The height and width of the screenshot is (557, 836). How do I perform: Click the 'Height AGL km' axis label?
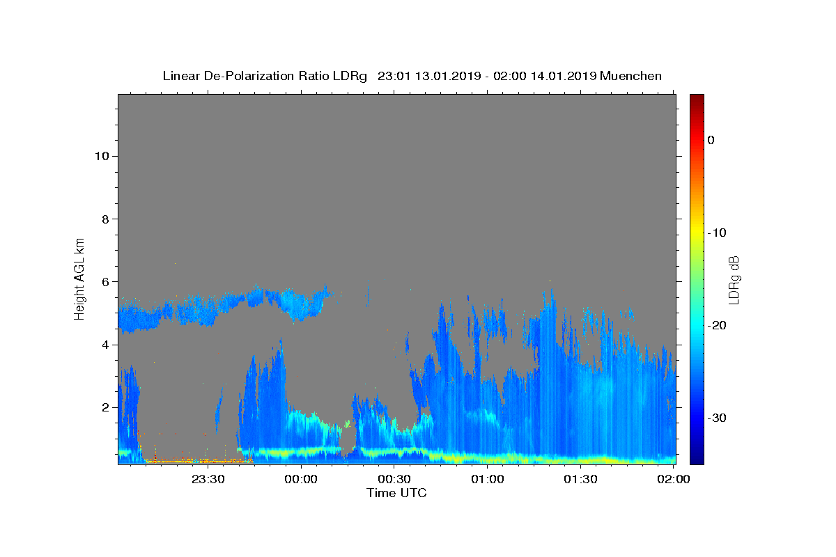[x=80, y=278]
